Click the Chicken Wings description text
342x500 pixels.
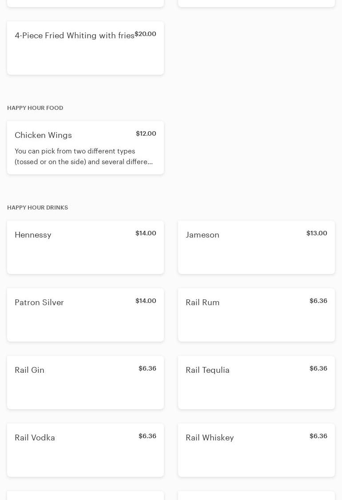tap(84, 157)
